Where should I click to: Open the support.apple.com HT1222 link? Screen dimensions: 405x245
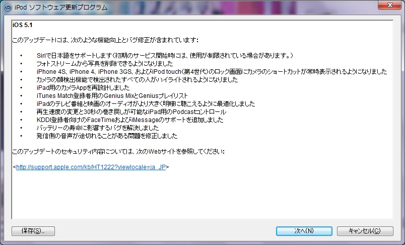(91, 167)
